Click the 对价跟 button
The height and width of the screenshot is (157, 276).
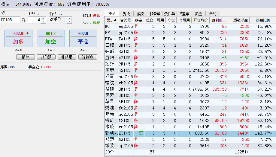click(46, 57)
